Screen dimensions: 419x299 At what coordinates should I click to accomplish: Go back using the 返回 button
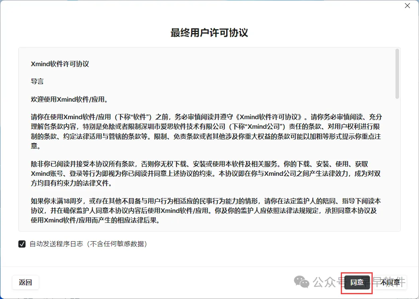click(26, 282)
